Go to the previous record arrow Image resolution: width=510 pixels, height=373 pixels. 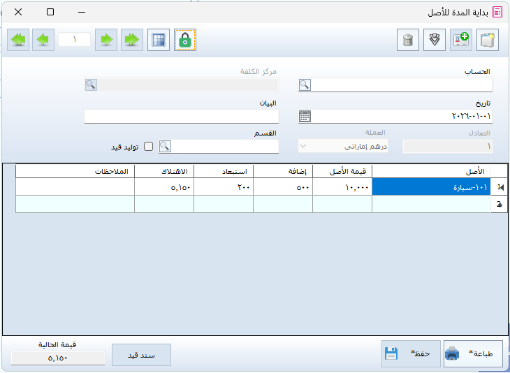click(43, 40)
